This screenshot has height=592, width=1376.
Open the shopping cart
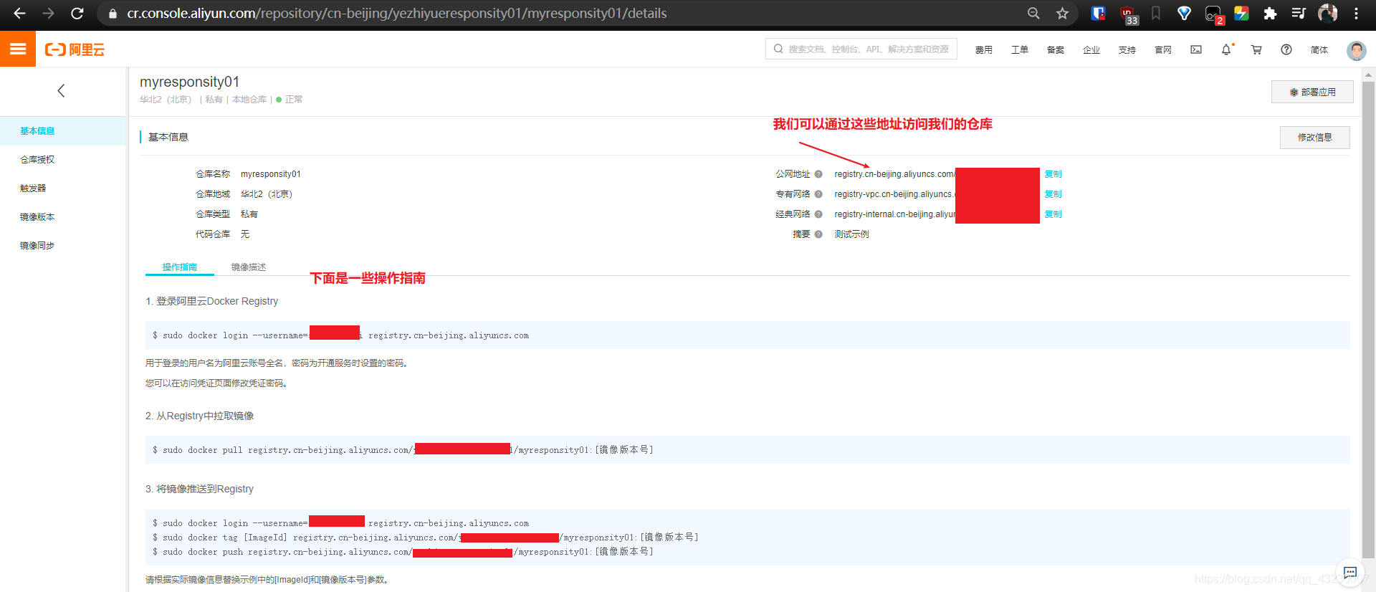pos(1256,49)
